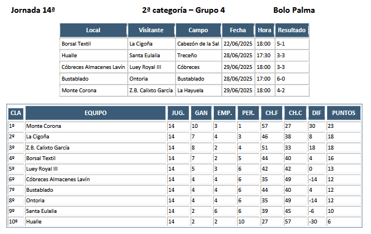Select the Cabezón de la Sal cell
371x234 pixels.
[198, 44]
